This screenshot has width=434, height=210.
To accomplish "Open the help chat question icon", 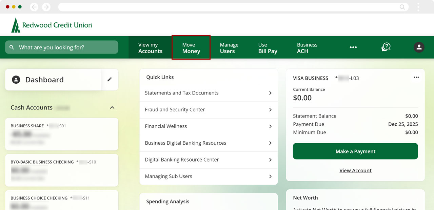I will 386,47.
